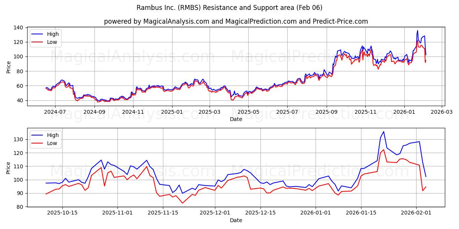Click the '2025-11-15' x-axis label in bottom chart
Image resolution: width=459 pixels, height=229 pixels.
point(163,213)
